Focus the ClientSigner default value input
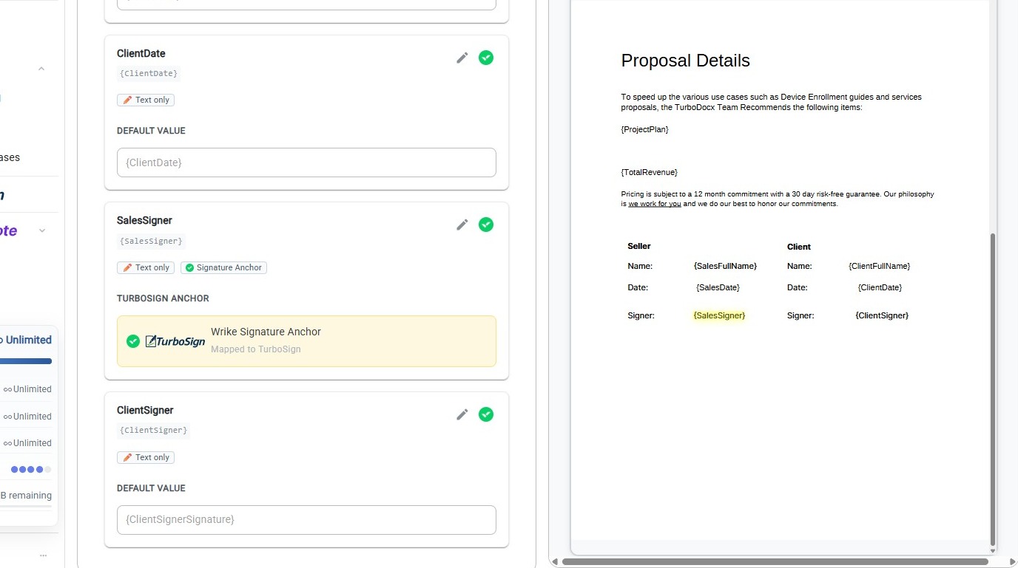Screen dimensions: 1018x568 tap(306, 520)
